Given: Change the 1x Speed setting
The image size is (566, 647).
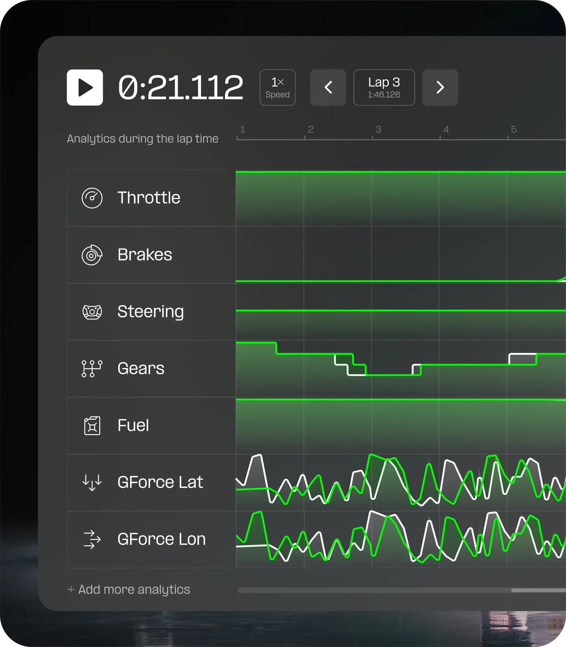Looking at the screenshot, I should click(x=278, y=88).
